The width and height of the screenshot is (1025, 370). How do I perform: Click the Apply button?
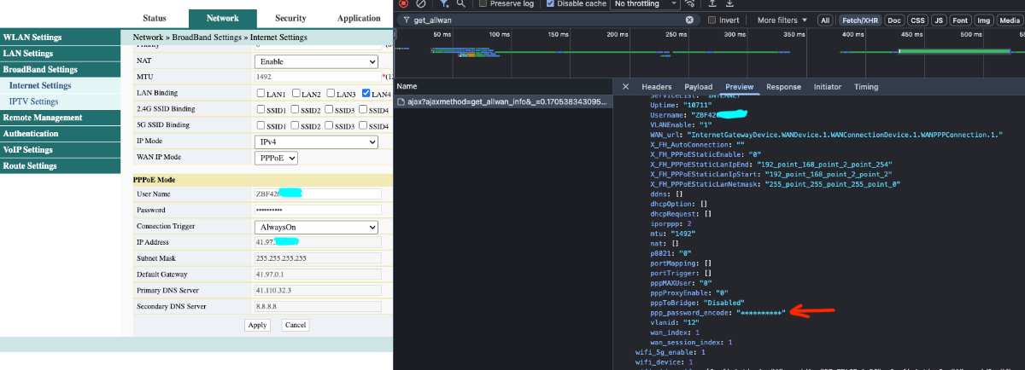[x=257, y=325]
